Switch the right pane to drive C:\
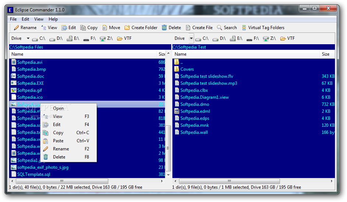 (x=202, y=39)
